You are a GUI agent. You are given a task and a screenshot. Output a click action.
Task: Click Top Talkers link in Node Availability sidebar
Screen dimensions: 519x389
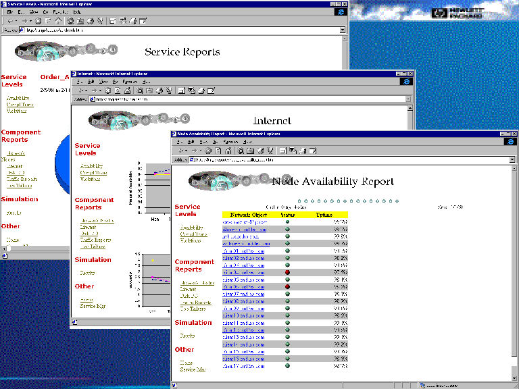click(x=193, y=309)
